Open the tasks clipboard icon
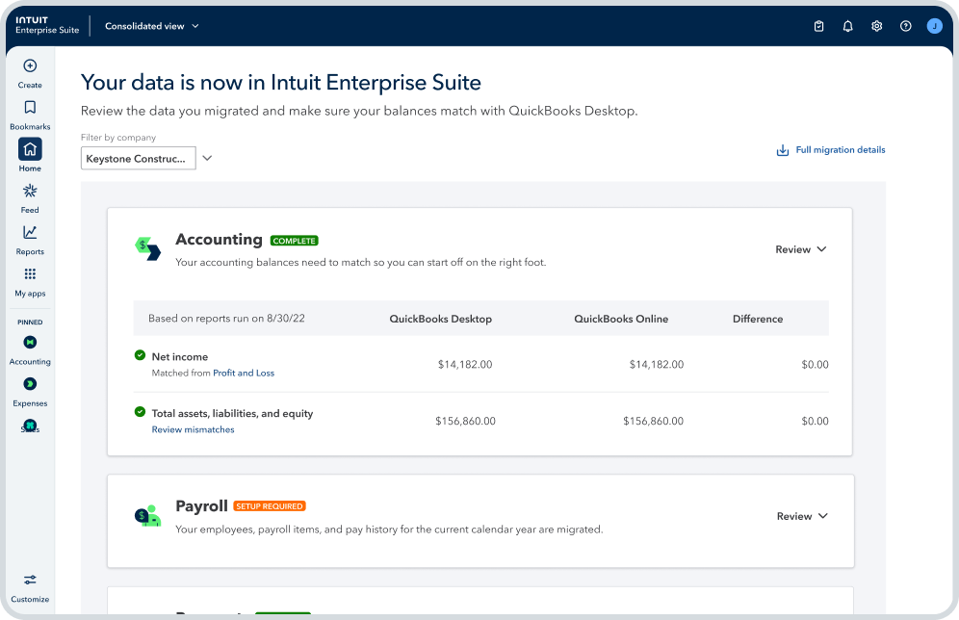This screenshot has width=959, height=620. pos(818,26)
